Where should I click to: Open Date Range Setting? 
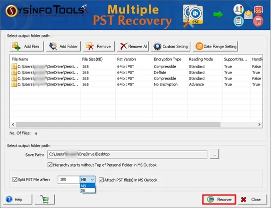coord(215,46)
